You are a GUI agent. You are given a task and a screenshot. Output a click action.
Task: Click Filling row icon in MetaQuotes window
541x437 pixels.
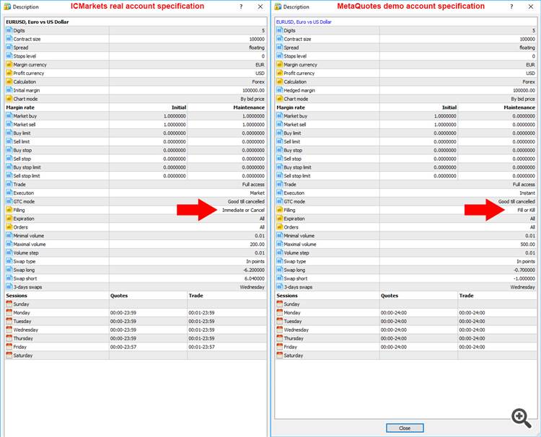[279, 210]
